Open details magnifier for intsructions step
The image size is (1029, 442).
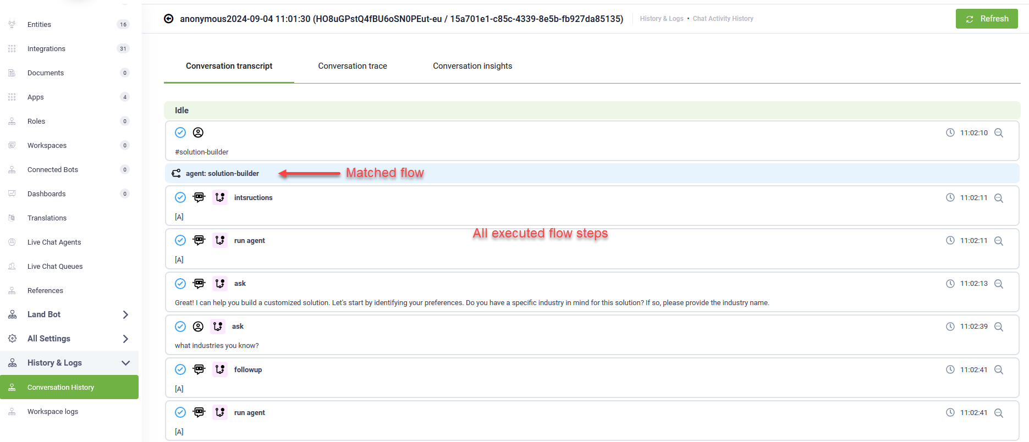click(x=999, y=198)
